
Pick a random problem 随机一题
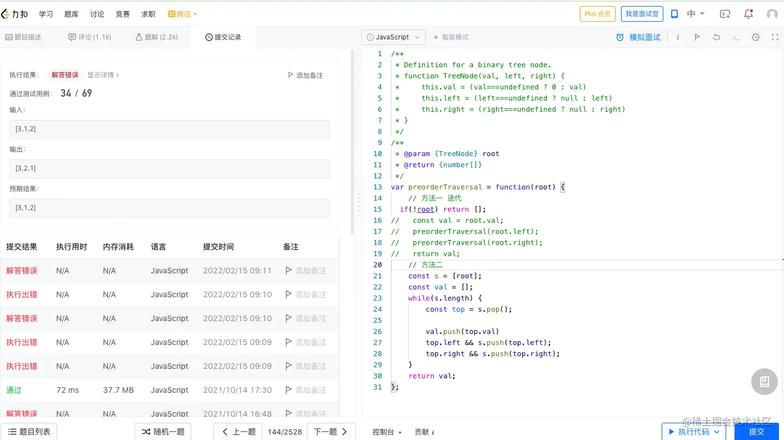163,432
